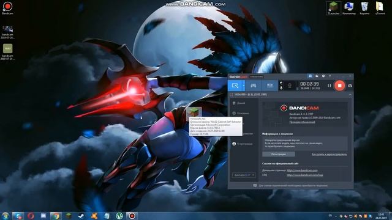
Task: Open the Корзина recycle bin icon
Action: (364, 8)
